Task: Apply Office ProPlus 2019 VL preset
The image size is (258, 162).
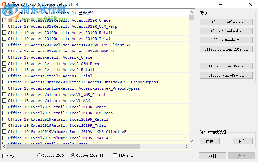Action: coord(226,49)
